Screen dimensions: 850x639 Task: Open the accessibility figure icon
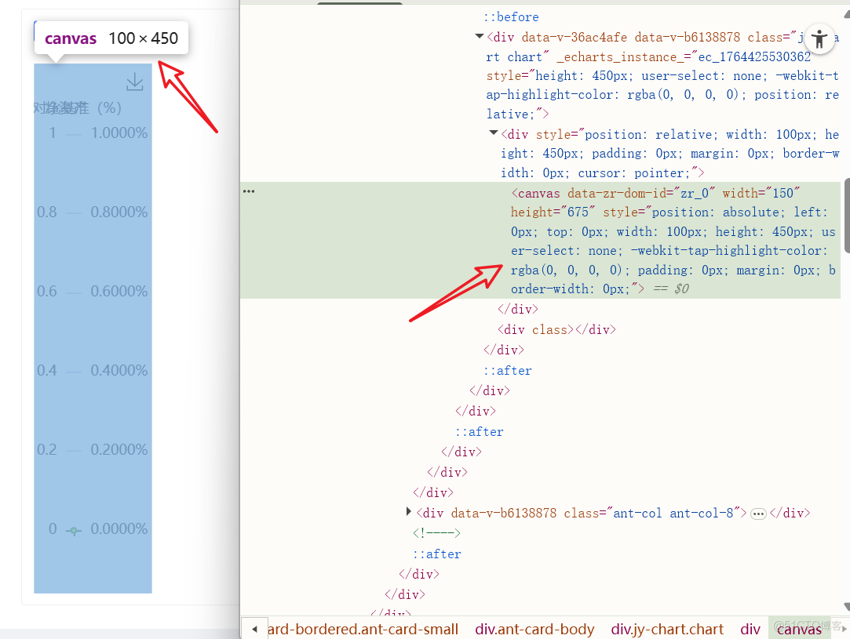819,39
